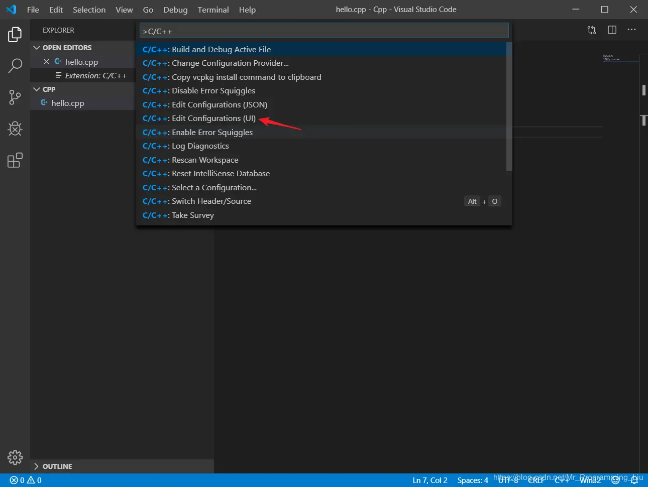
Task: Split the editor to the right
Action: coord(612,30)
